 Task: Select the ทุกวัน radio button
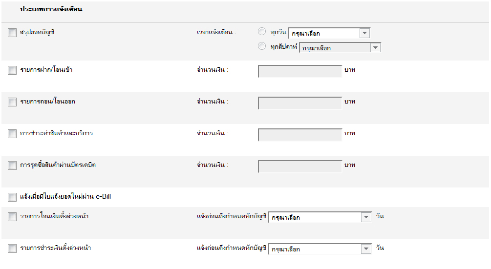tap(262, 32)
